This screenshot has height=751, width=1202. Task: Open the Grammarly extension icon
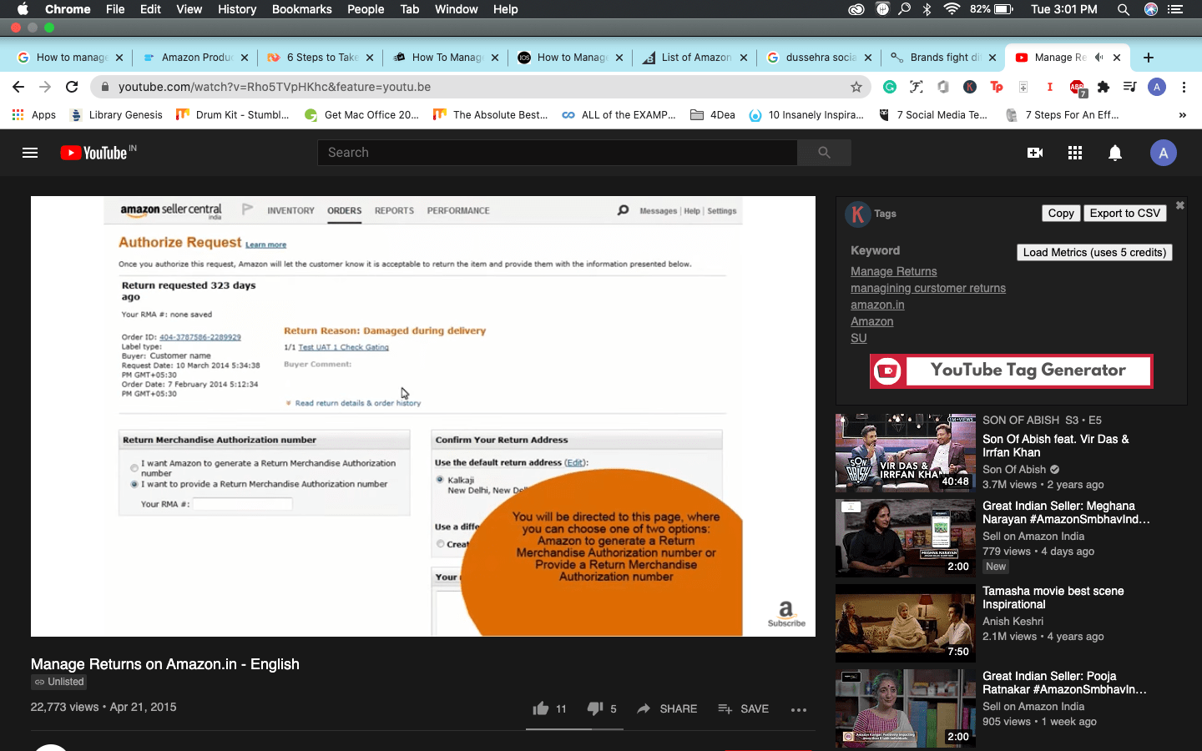889,87
